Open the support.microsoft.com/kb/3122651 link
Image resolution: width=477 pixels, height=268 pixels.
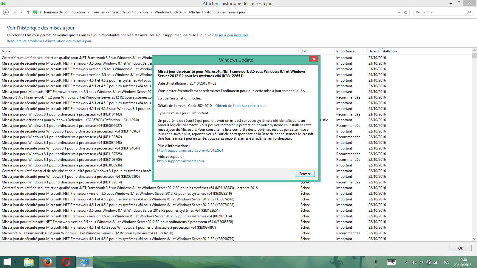click(190, 150)
